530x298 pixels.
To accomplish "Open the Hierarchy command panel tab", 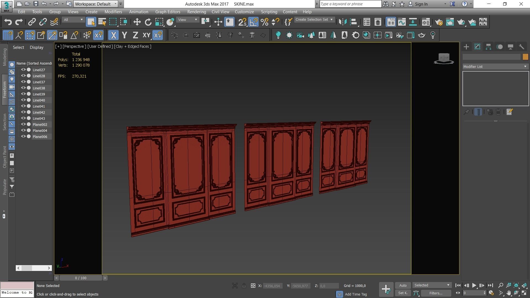I will (x=488, y=47).
